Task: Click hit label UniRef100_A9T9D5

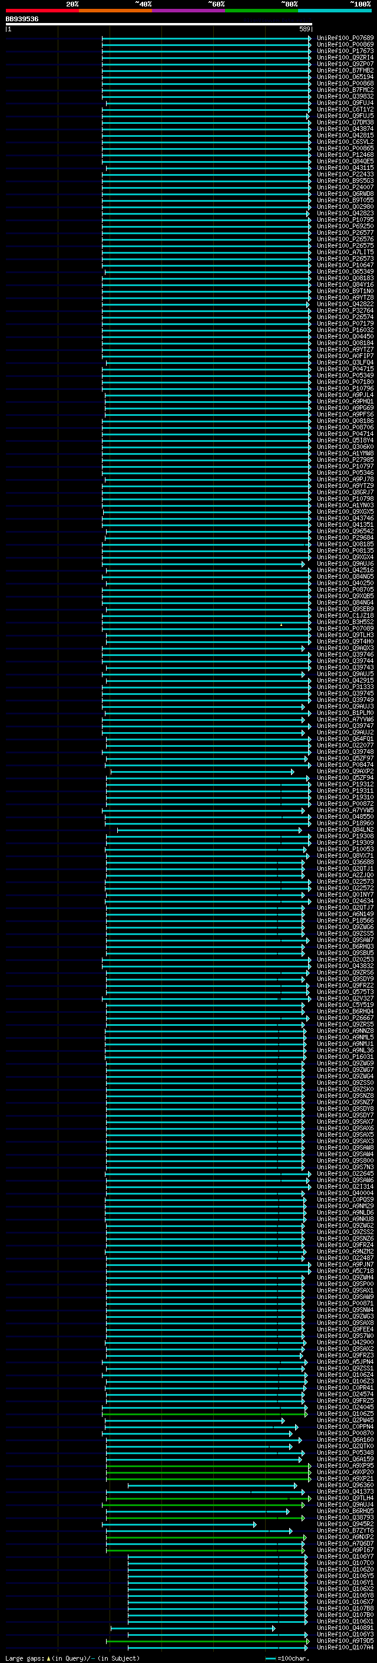Action: pos(345,1642)
